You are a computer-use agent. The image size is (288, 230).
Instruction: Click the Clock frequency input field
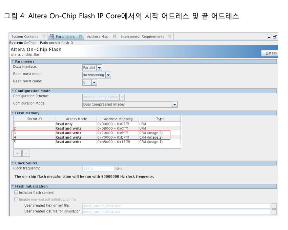point(98,168)
